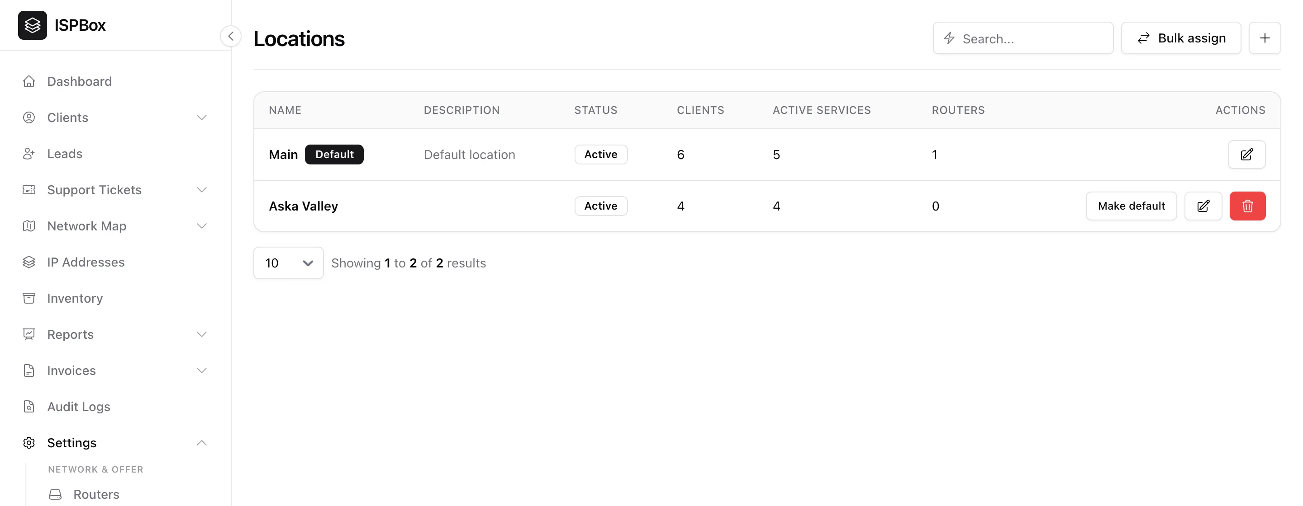The image size is (1303, 506).
Task: Click the swap arrows icon on Bulk assign
Action: (1144, 38)
